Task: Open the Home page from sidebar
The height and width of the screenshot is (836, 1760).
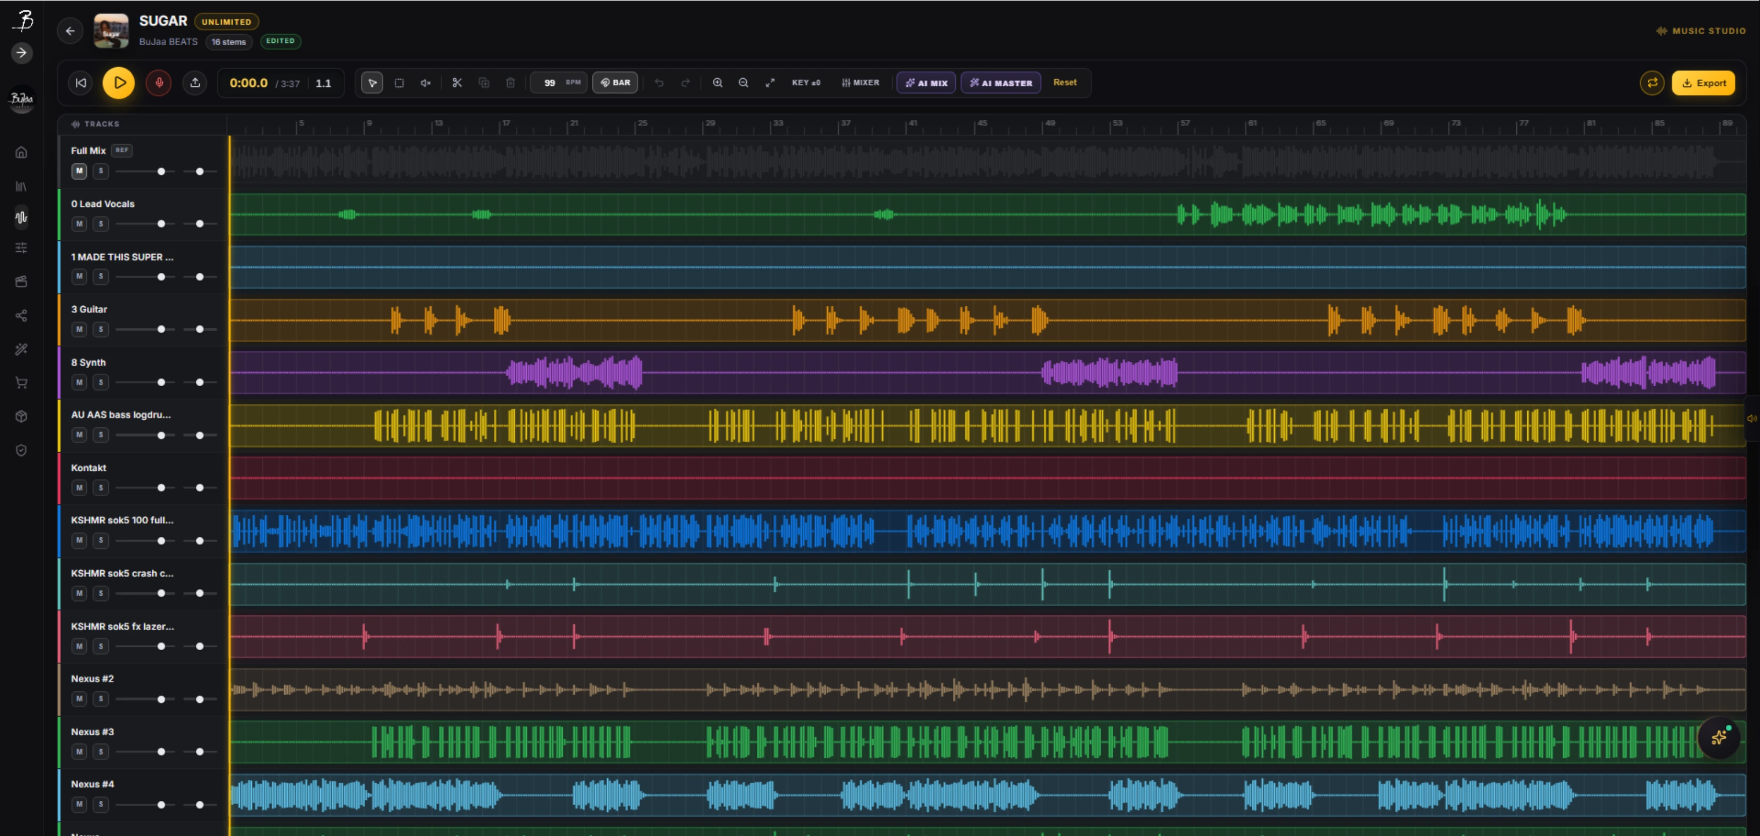Action: (x=21, y=152)
